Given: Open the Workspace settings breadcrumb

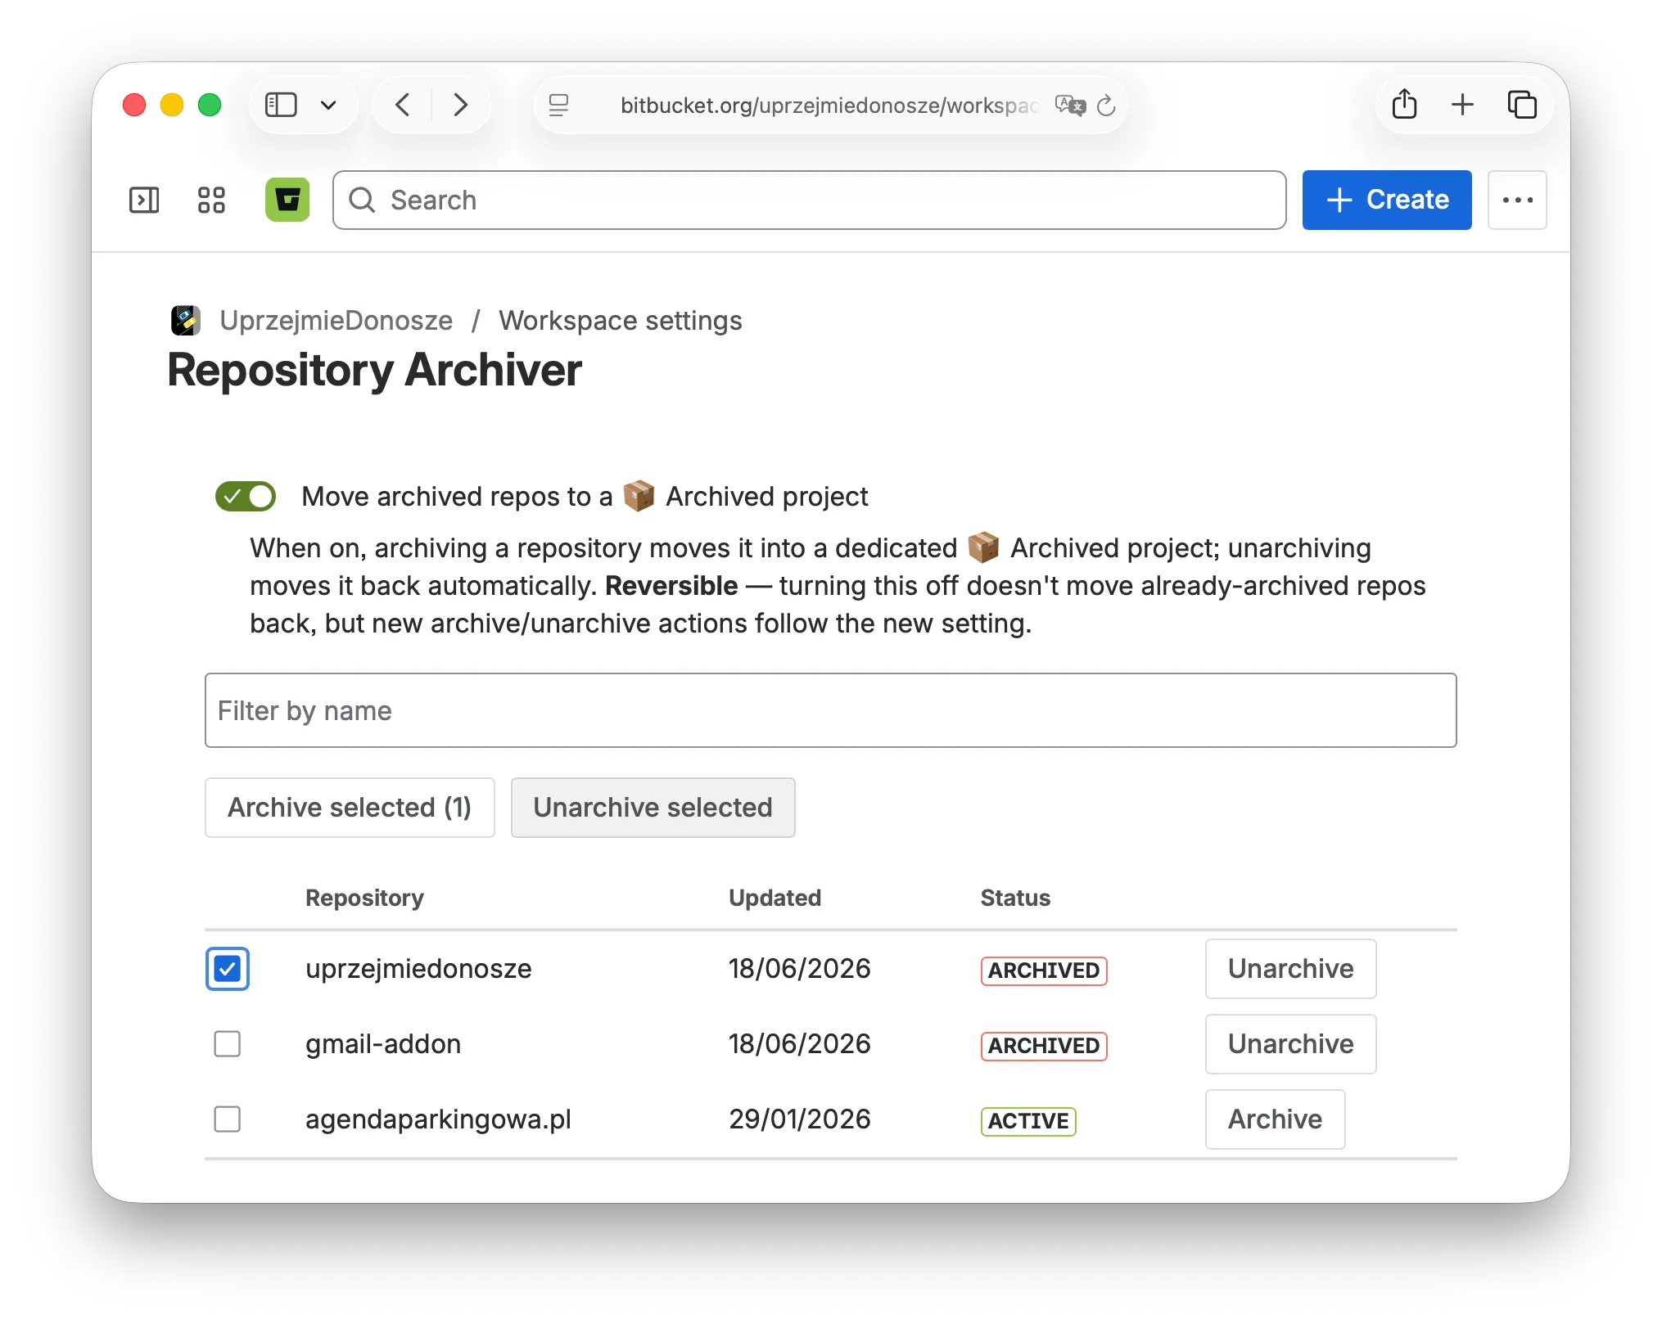Looking at the screenshot, I should pos(621,320).
